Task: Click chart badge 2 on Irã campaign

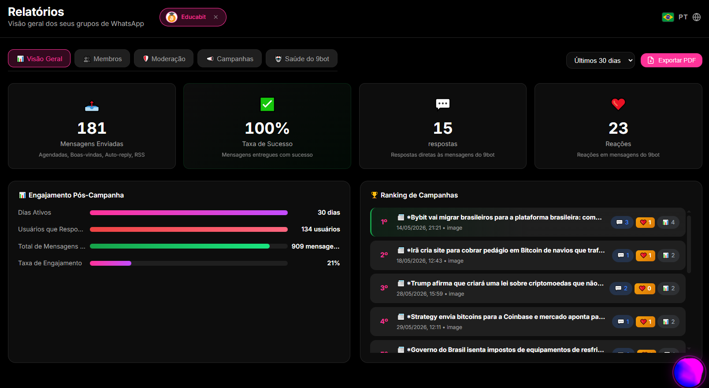Action: click(668, 255)
